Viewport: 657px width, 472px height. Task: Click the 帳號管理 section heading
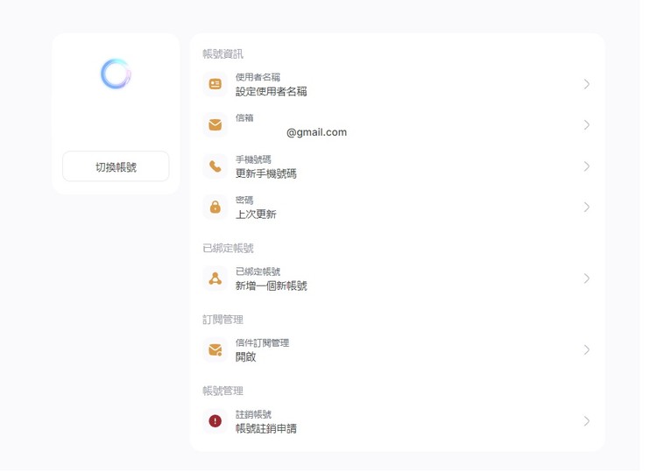[x=223, y=391]
